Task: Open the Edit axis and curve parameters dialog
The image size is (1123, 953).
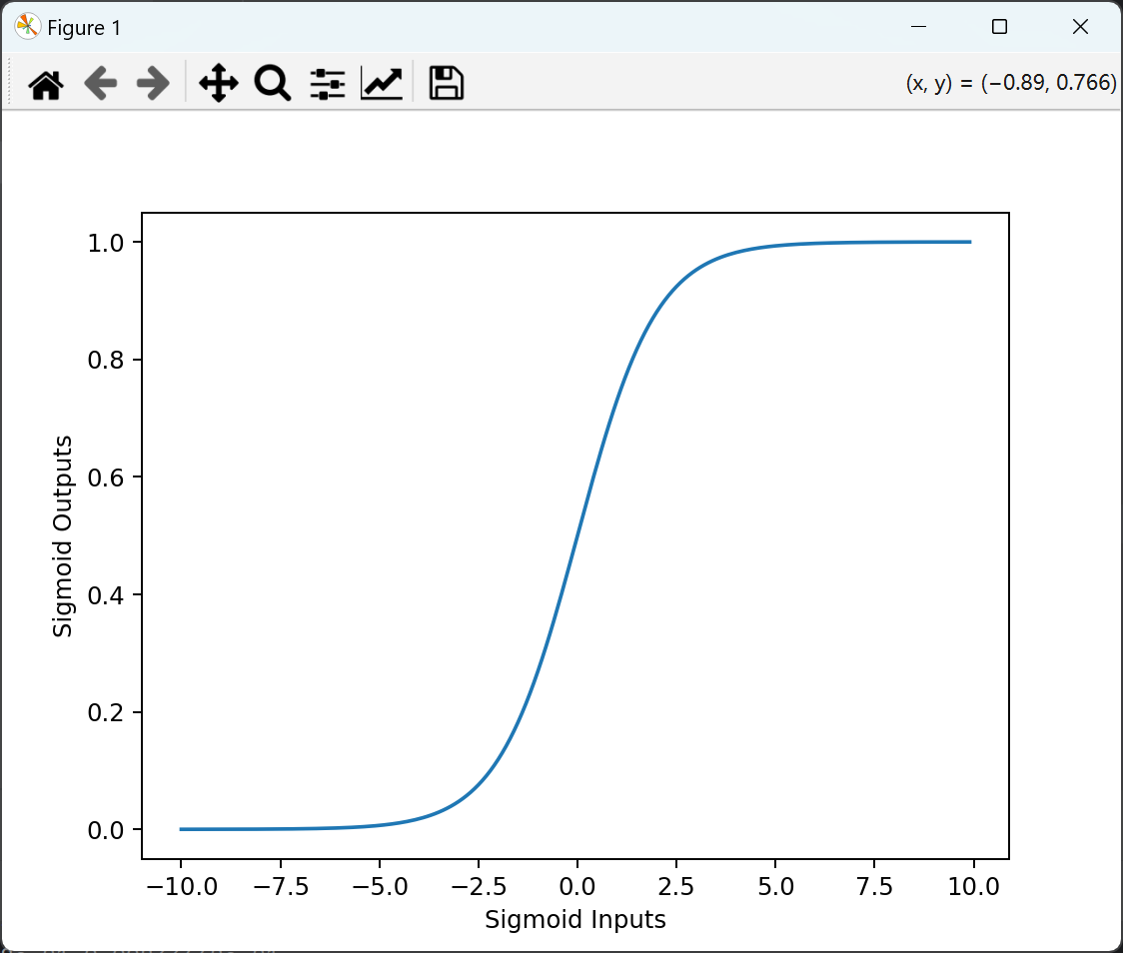Action: [x=382, y=83]
